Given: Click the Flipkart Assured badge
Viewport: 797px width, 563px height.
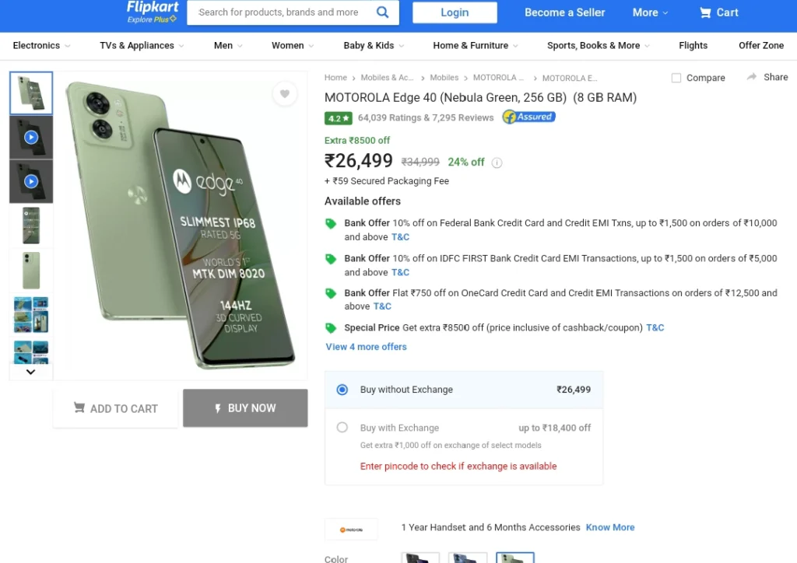Looking at the screenshot, I should tap(528, 117).
